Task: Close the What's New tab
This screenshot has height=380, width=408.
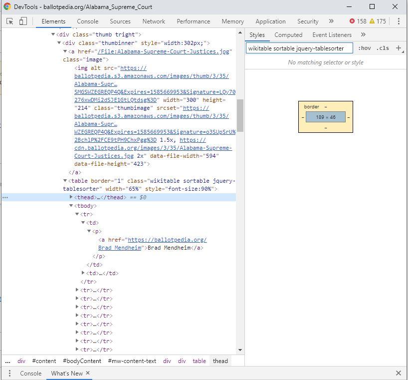Action: tap(88, 373)
